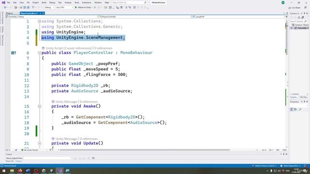Screen dimensions: 310x174
Task: Open the Any CPU platform dropdown
Action: coord(64,7)
